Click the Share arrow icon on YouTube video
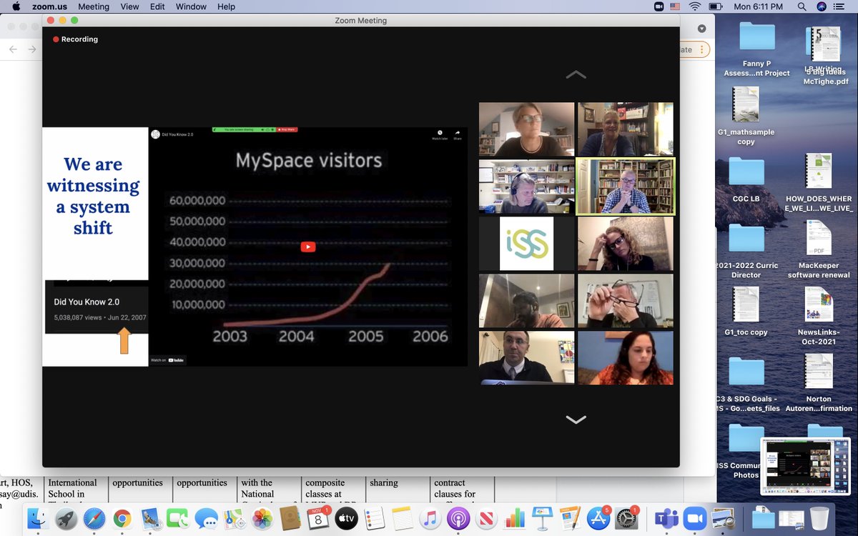 (x=457, y=134)
